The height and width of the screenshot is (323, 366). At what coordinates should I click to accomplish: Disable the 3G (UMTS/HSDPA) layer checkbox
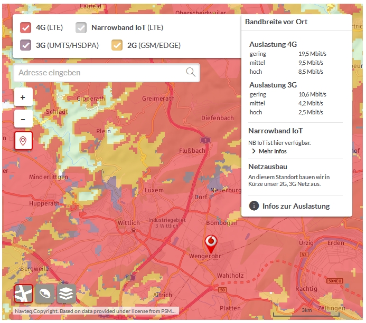click(25, 45)
